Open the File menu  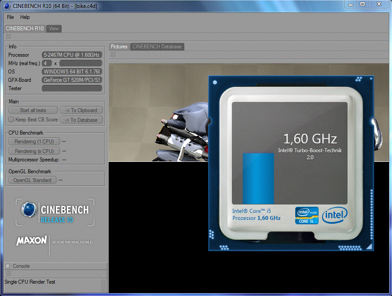(11, 17)
